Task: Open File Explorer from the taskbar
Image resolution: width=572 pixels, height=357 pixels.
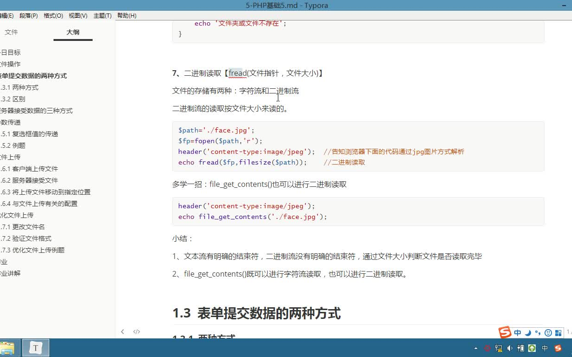Action: tap(9, 348)
